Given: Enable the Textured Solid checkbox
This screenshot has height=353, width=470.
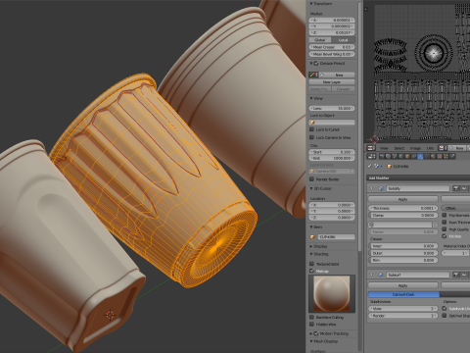Looking at the screenshot, I should tap(312, 264).
